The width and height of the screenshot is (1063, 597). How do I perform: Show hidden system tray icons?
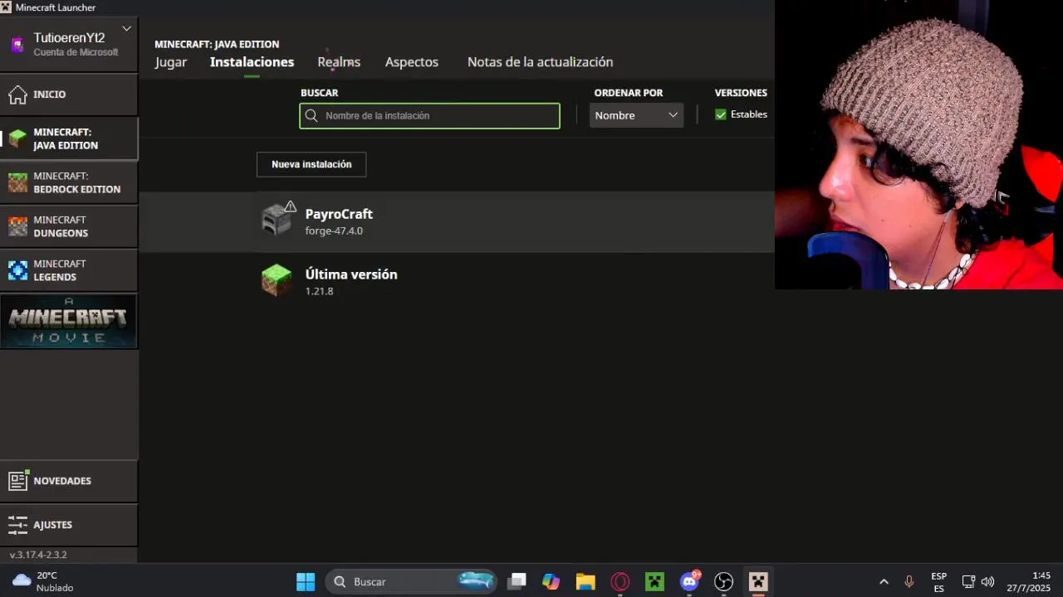point(884,582)
